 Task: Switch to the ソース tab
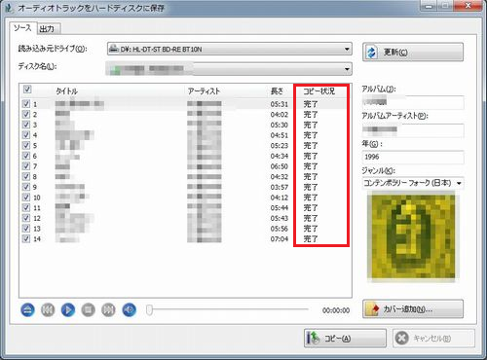(x=22, y=28)
